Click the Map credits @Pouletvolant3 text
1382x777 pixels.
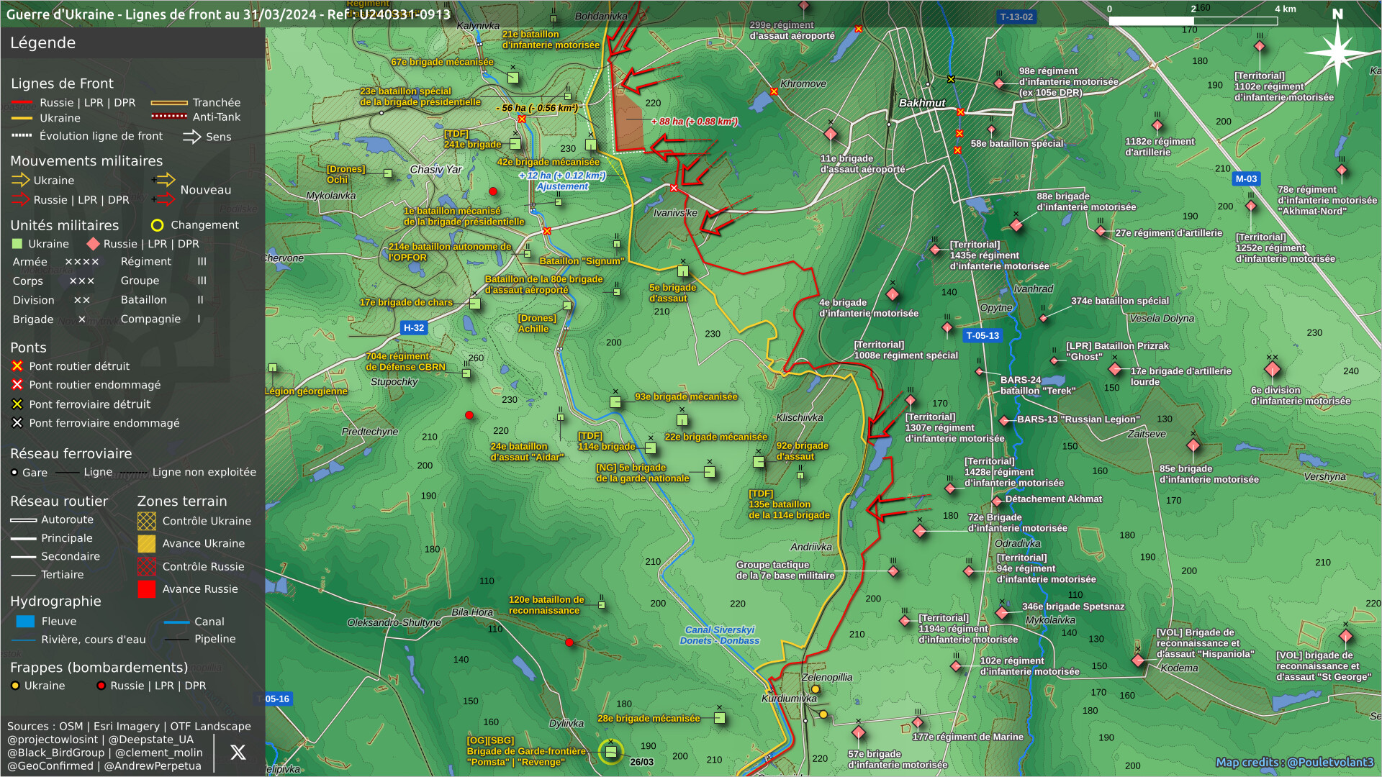(x=1294, y=763)
